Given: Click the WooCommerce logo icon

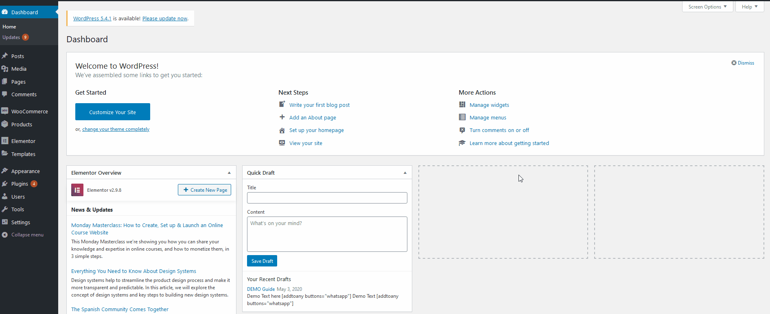Looking at the screenshot, I should coord(5,111).
